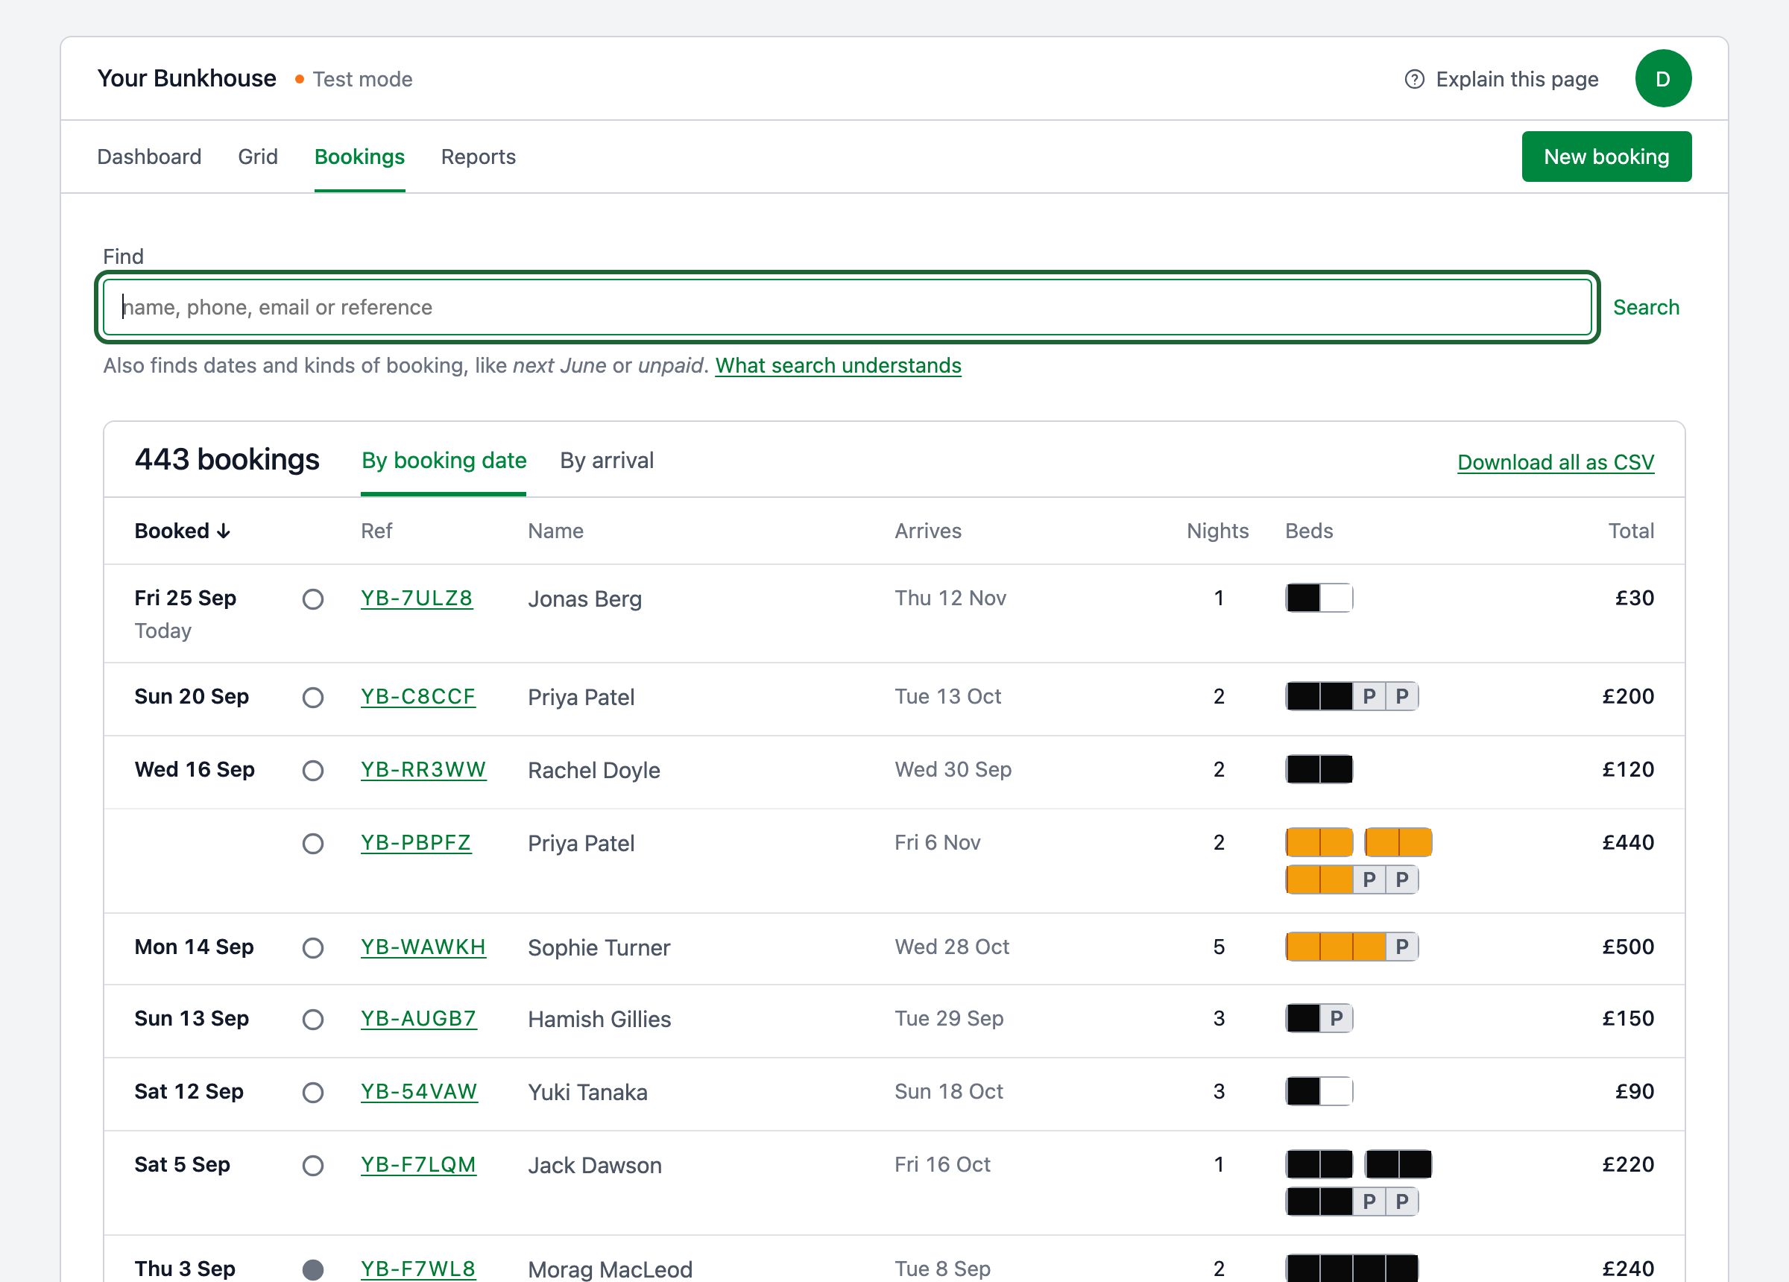Select the status circle for YB-F7LQM
The image size is (1789, 1282).
[313, 1166]
